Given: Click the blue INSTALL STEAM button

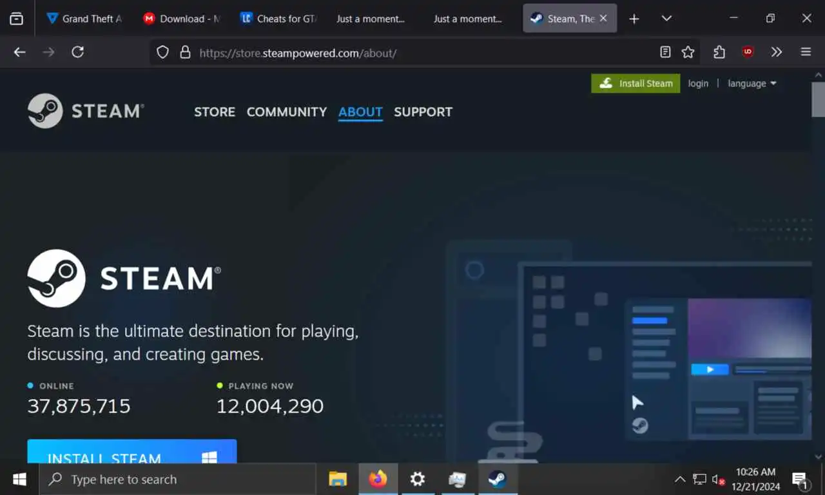Looking at the screenshot, I should click(132, 451).
